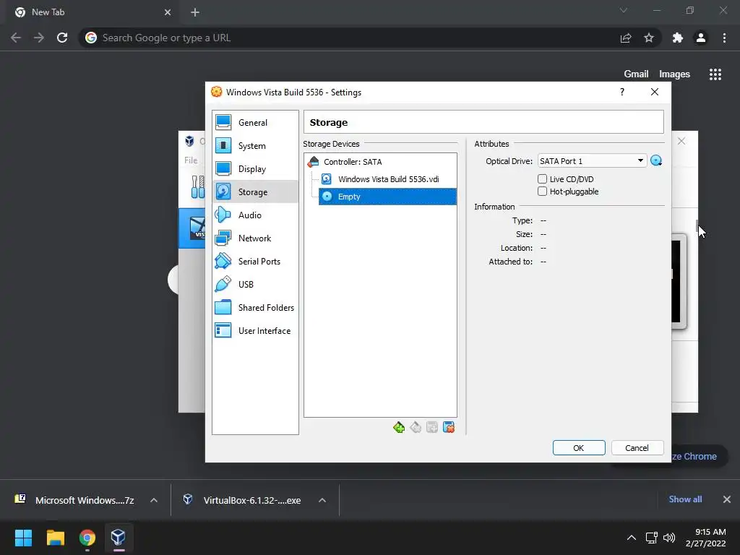Image resolution: width=740 pixels, height=555 pixels.
Task: Enable the Hot-pluggable checkbox
Action: tap(542, 191)
